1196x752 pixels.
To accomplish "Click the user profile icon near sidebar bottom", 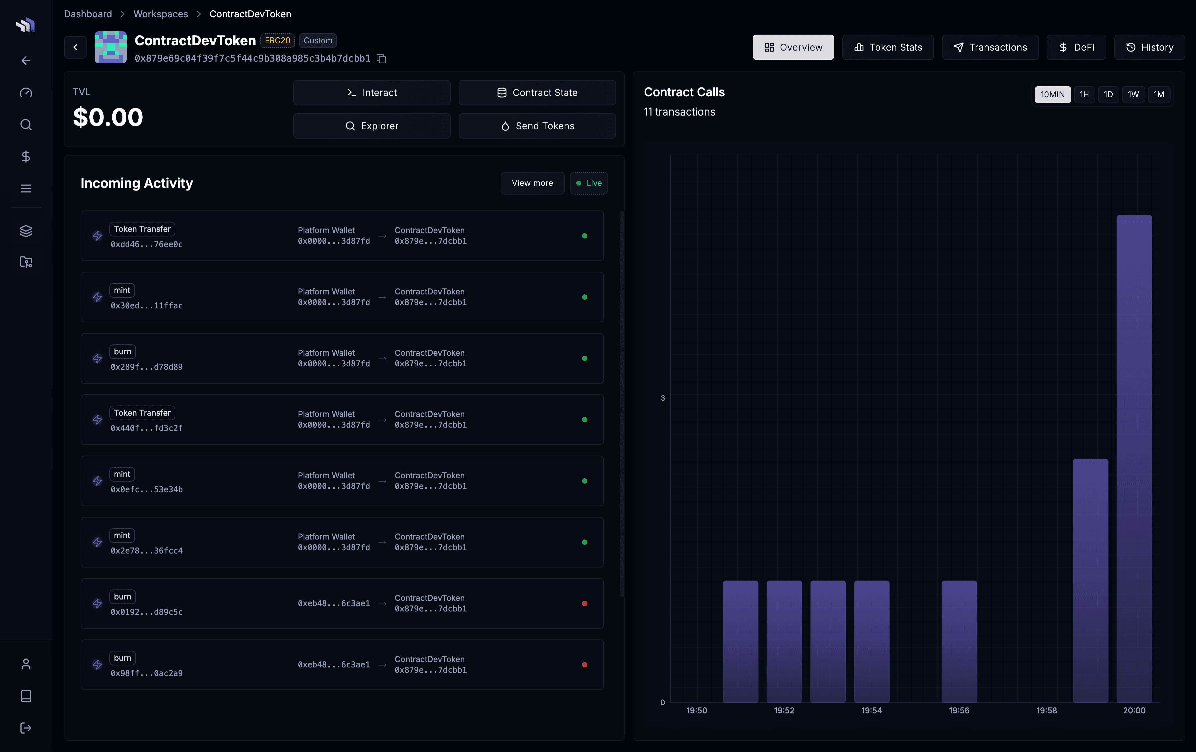I will pos(25,664).
